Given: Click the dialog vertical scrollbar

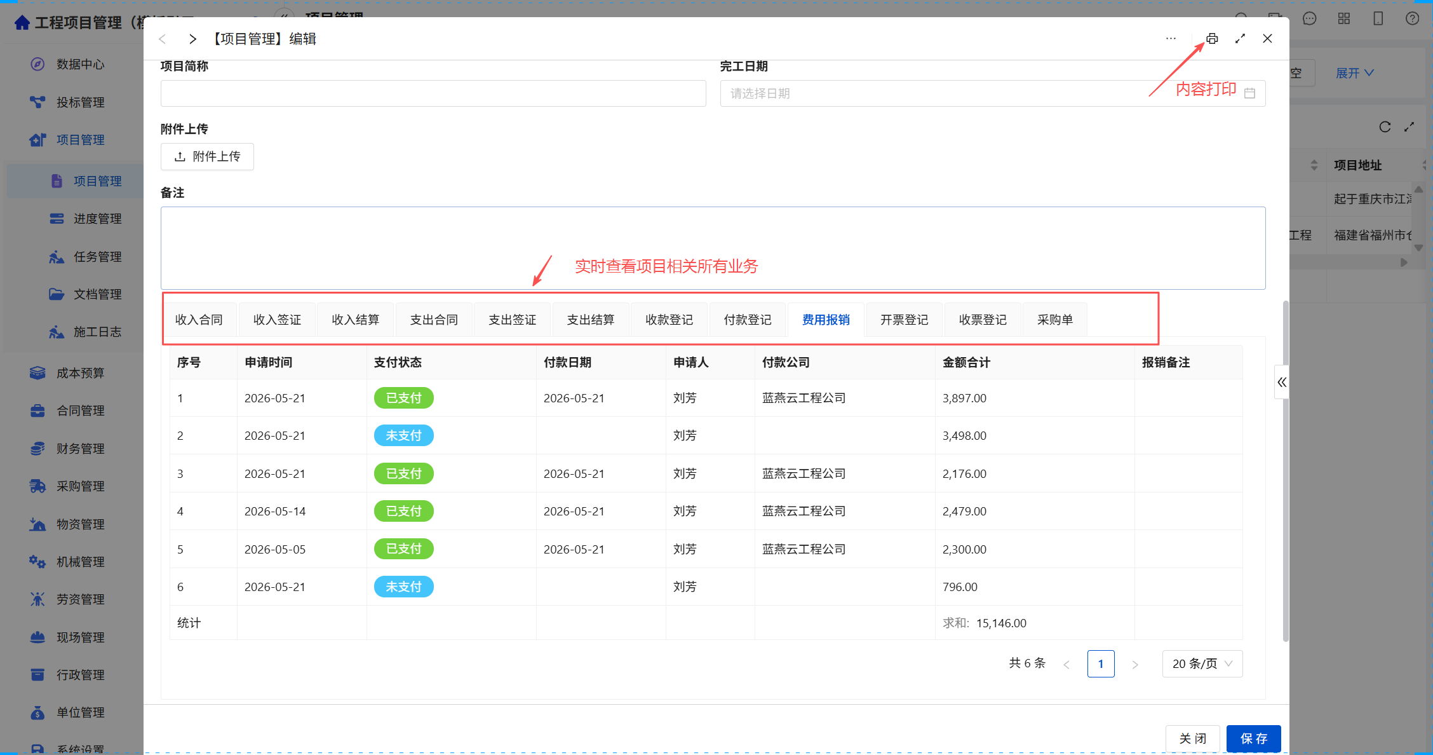Looking at the screenshot, I should tap(1286, 470).
